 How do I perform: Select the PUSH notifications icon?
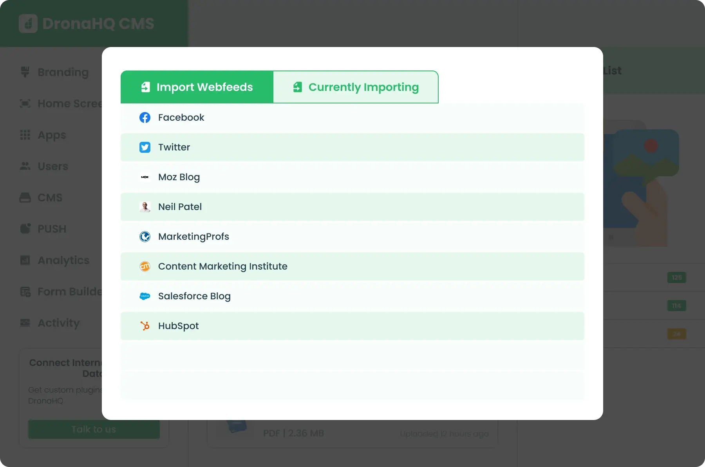[25, 229]
